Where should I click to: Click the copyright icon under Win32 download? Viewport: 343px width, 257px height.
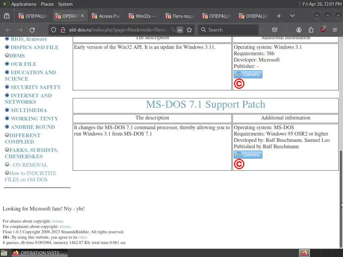click(239, 84)
